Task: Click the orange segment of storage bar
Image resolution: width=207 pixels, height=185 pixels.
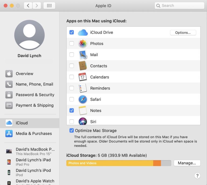Action: coord(157,163)
